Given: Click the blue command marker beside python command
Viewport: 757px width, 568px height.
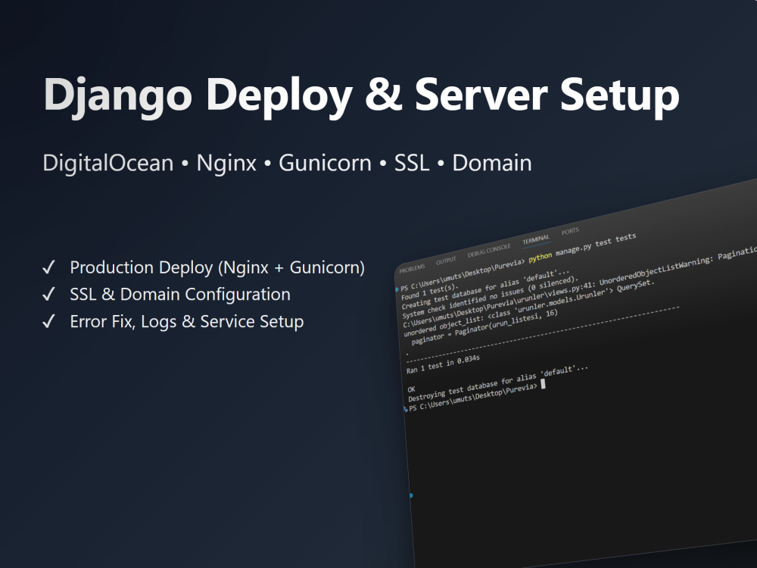Looking at the screenshot, I should (x=397, y=290).
